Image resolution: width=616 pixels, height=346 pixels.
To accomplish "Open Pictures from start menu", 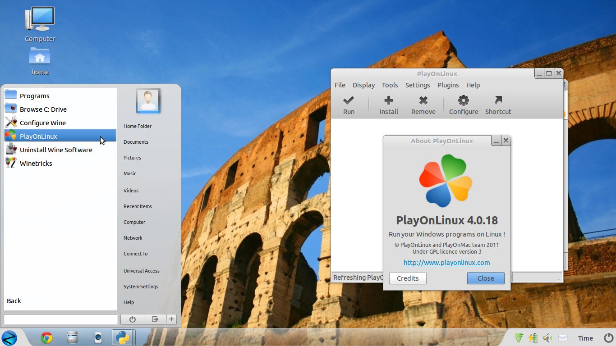I will 132,158.
